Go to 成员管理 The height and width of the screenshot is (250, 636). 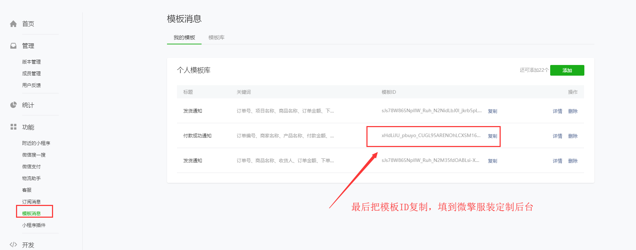click(31, 74)
